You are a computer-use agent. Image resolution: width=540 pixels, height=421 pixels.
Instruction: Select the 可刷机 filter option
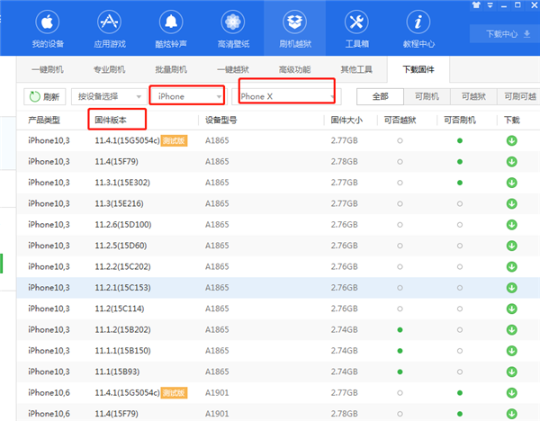pyautogui.click(x=426, y=96)
